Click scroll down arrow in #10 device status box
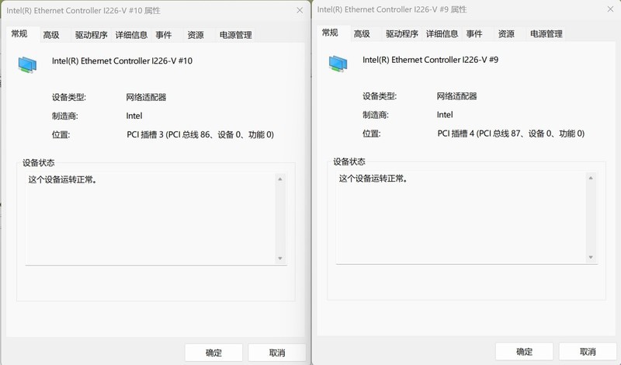Image resolution: width=621 pixels, height=365 pixels. point(280,259)
